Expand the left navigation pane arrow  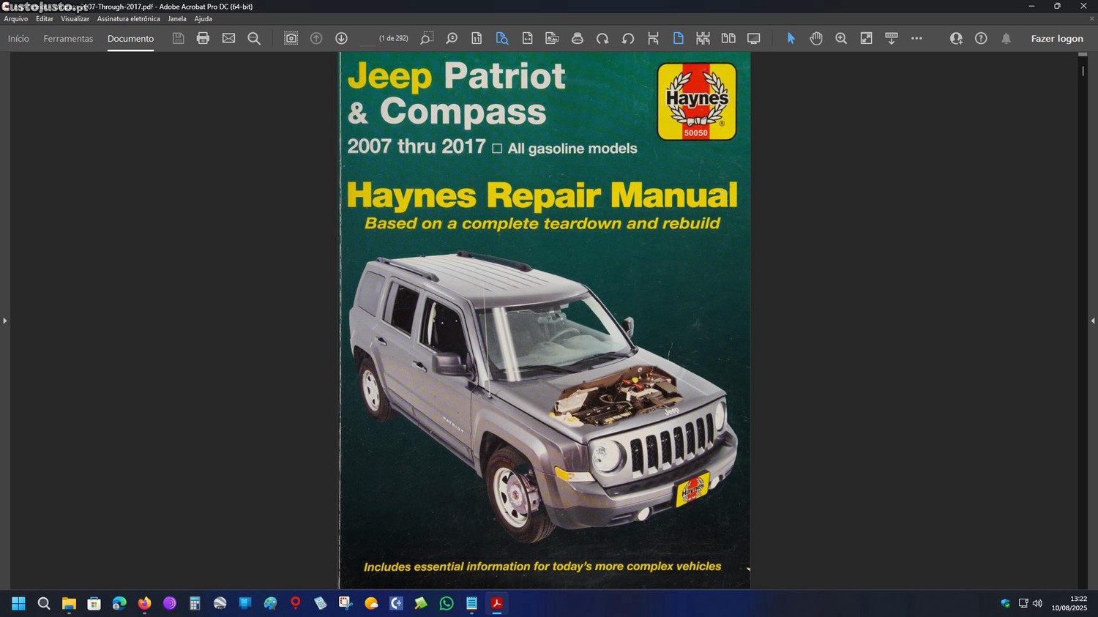click(x=4, y=321)
